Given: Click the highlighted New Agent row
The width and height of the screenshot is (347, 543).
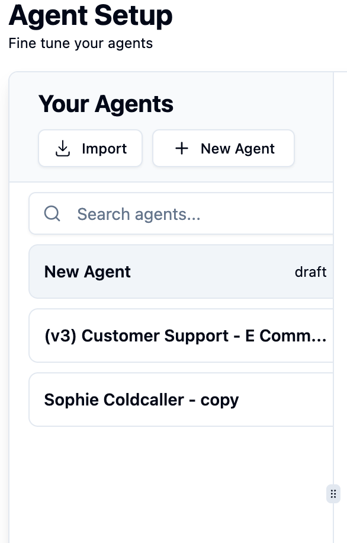Looking at the screenshot, I should 178,271.
